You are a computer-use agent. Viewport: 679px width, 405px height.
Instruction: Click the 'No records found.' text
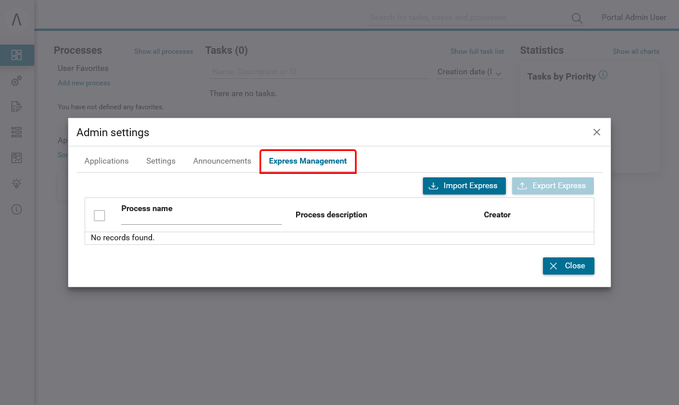pos(122,237)
